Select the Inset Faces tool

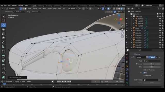click(x=3, y=60)
